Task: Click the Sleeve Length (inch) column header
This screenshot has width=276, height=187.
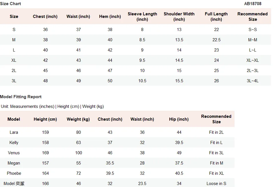Action: point(142,17)
